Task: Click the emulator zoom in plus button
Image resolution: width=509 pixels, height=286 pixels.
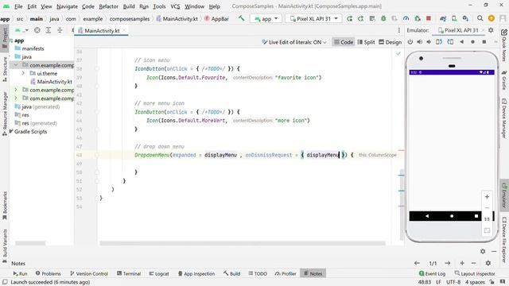Action: click(487, 197)
